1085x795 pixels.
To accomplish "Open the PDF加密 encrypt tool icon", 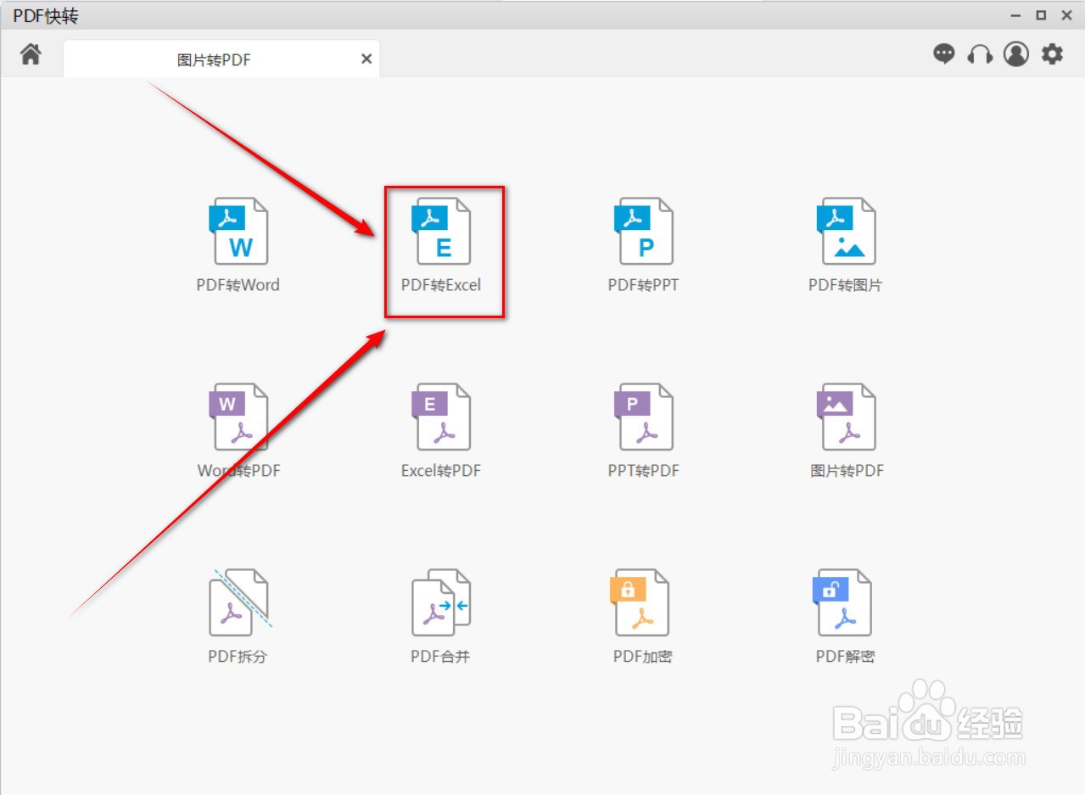I will pyautogui.click(x=640, y=602).
